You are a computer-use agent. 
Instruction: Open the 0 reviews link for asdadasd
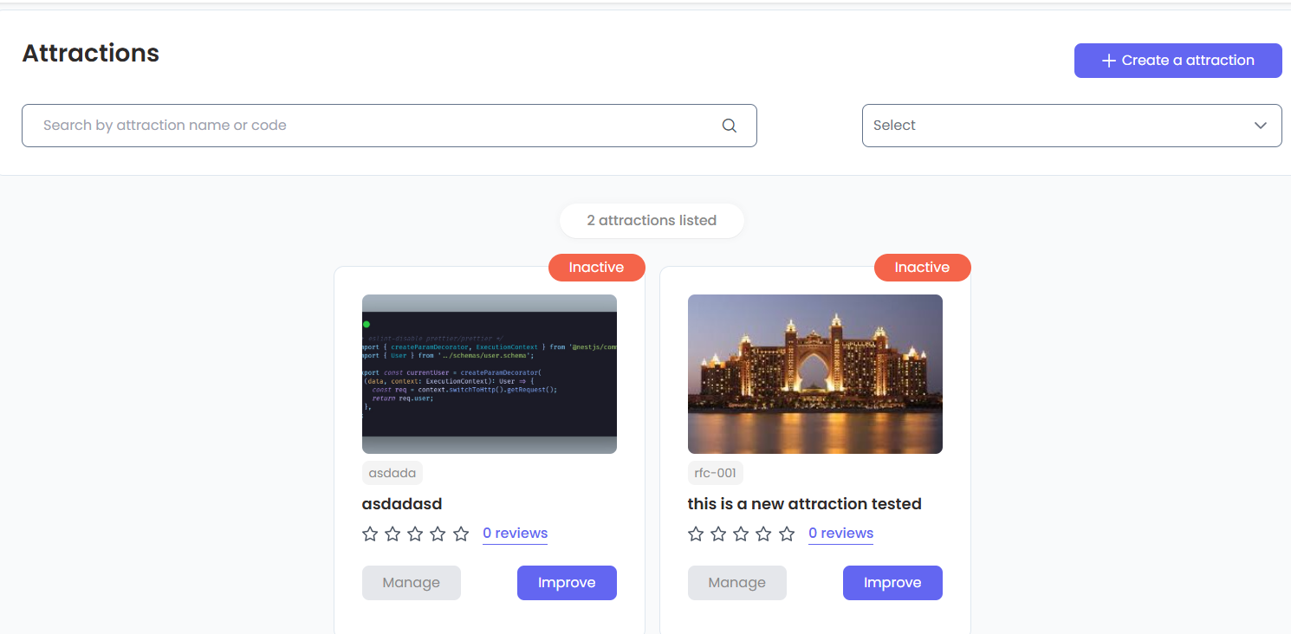point(515,533)
